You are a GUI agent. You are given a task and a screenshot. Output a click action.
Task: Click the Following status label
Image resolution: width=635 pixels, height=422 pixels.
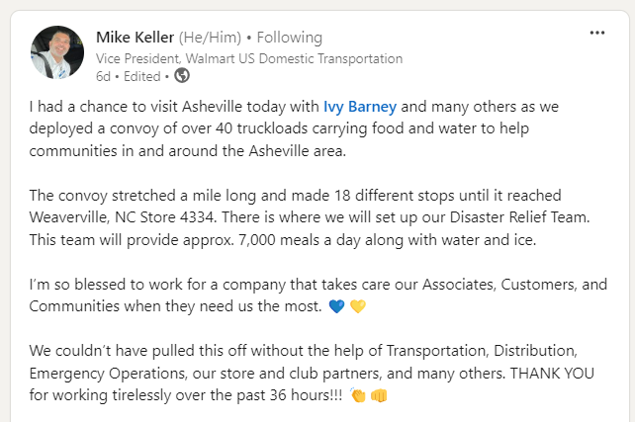pyautogui.click(x=290, y=38)
